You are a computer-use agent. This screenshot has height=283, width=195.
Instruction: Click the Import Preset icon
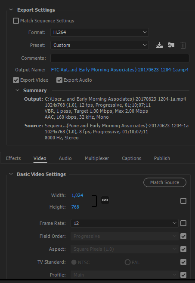pyautogui.click(x=171, y=45)
